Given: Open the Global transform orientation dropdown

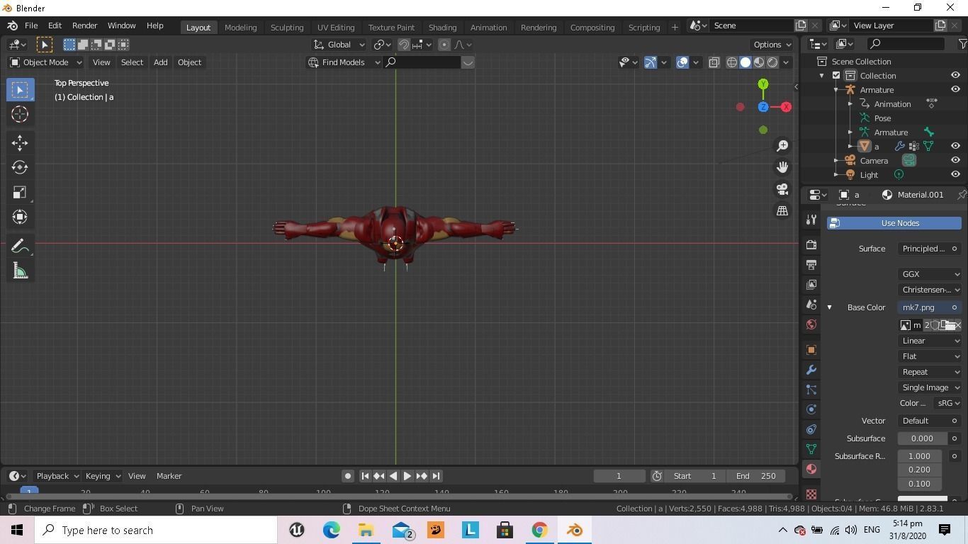Looking at the screenshot, I should 339,45.
